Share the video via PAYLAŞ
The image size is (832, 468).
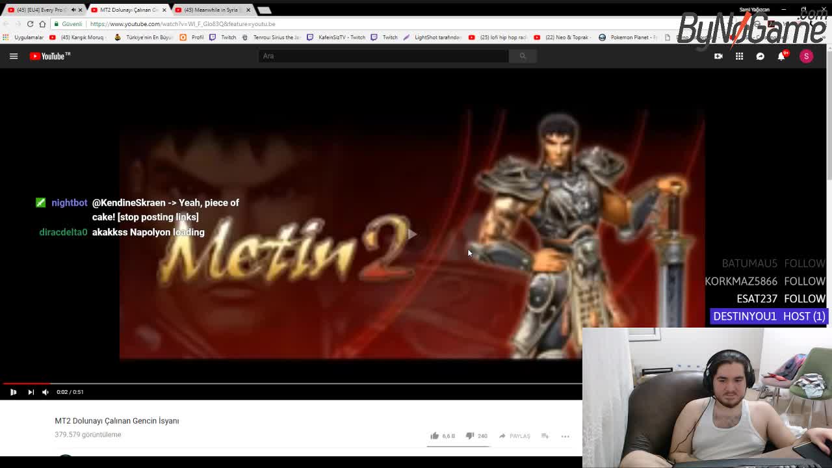[x=514, y=435]
